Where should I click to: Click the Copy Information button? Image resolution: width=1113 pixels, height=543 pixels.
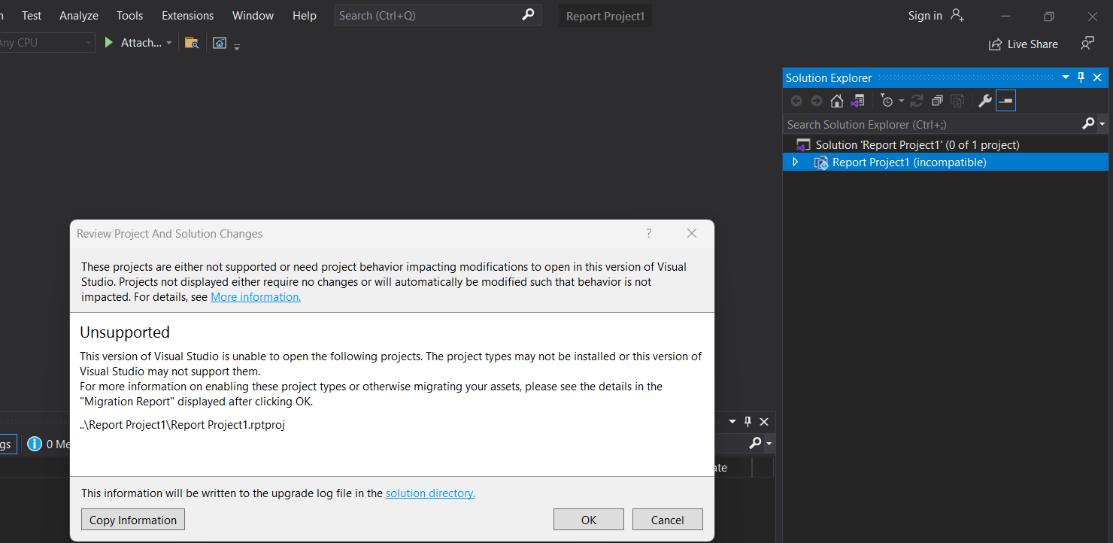click(133, 520)
